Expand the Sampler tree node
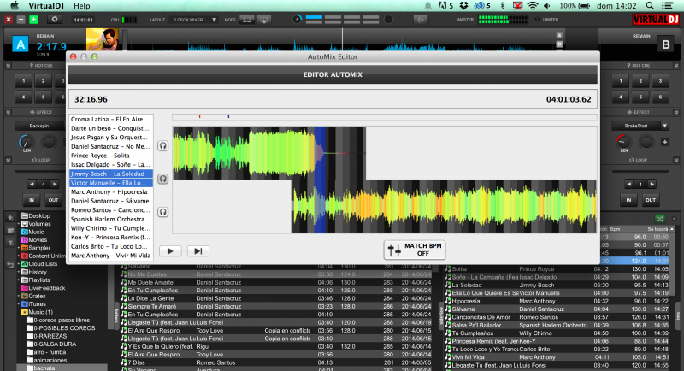The height and width of the screenshot is (371, 684). point(18,248)
